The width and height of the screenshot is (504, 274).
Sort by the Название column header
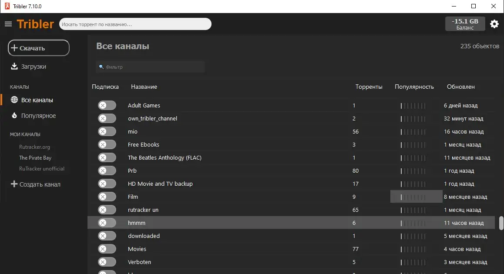click(144, 87)
